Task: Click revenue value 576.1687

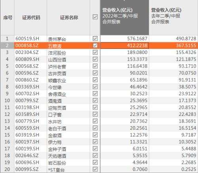Action: [125, 38]
